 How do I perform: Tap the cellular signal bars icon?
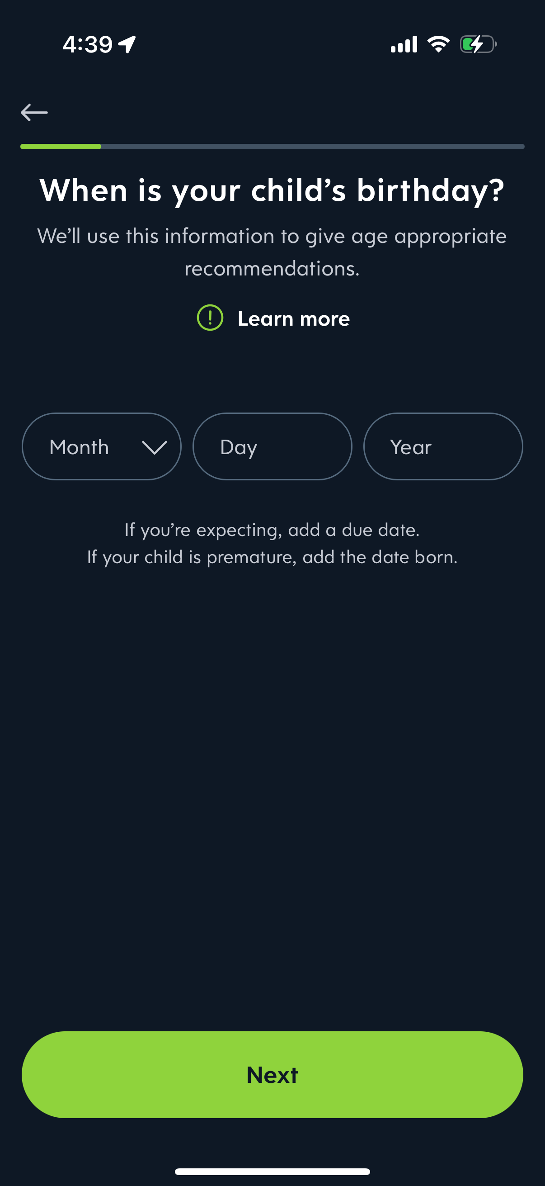(404, 44)
